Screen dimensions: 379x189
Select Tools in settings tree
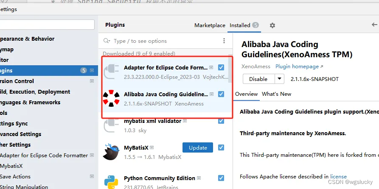coord(4,113)
